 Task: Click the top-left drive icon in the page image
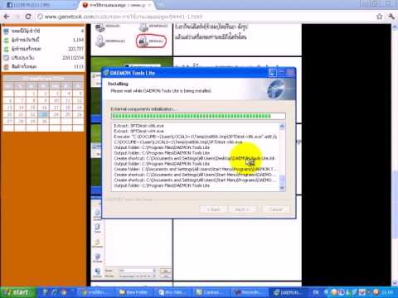click(99, 27)
